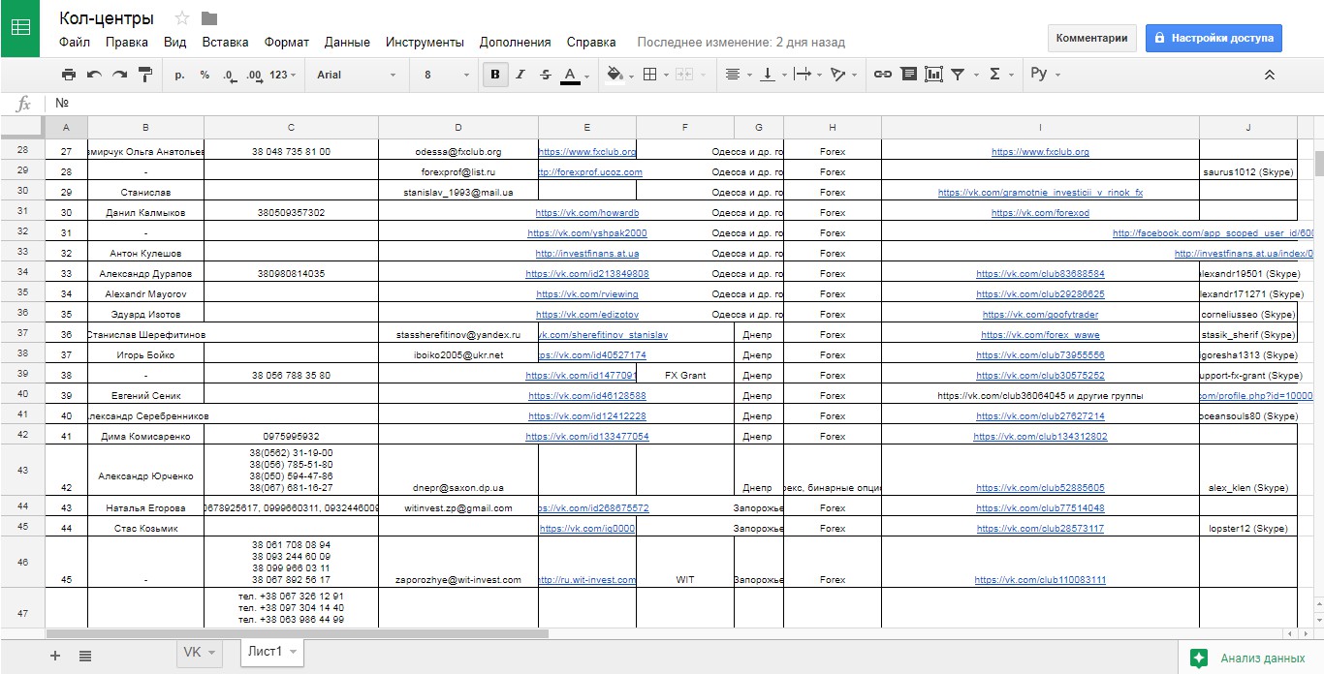Click the horizontal scrollbar thumb
This screenshot has width=1324, height=674.
click(x=297, y=633)
